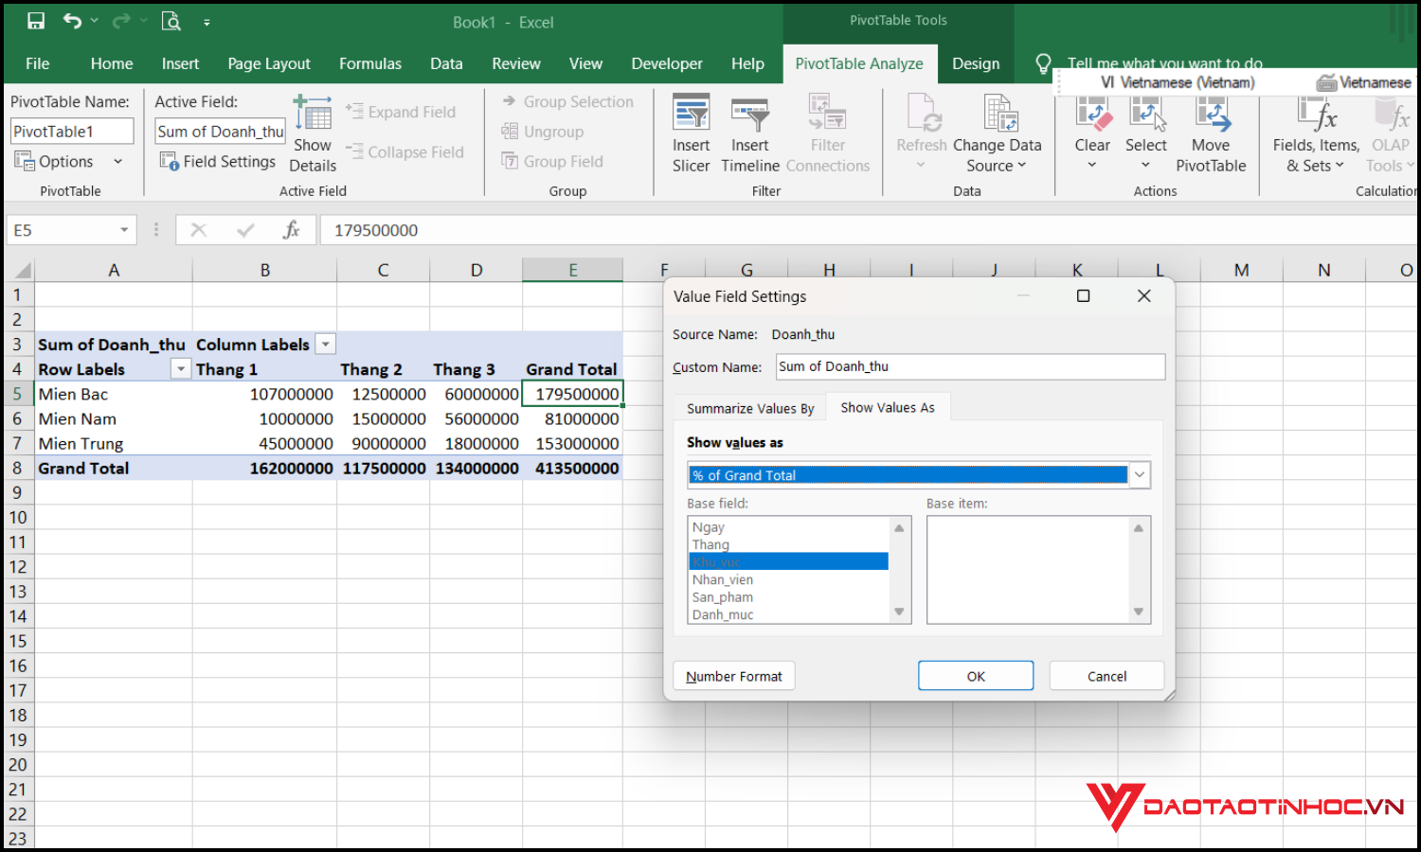Confirm settings with the OK button

pyautogui.click(x=975, y=675)
